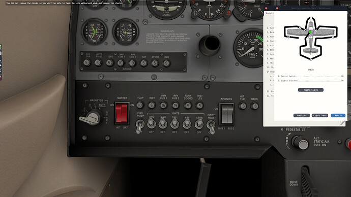Flip the LAND landing light switch
The width and height of the screenshot is (351, 197).
tap(163, 123)
